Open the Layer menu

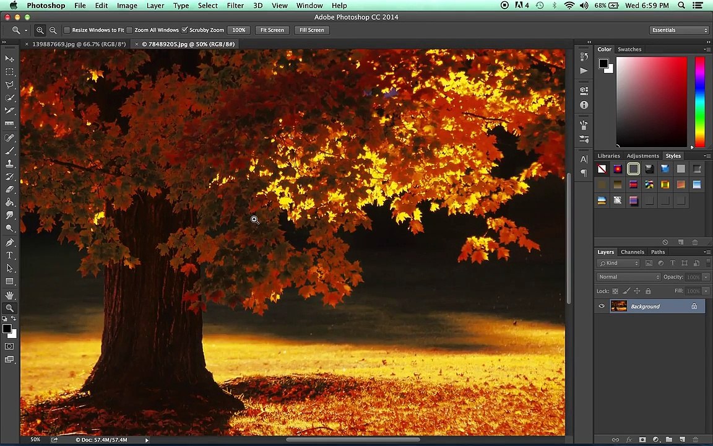(155, 6)
